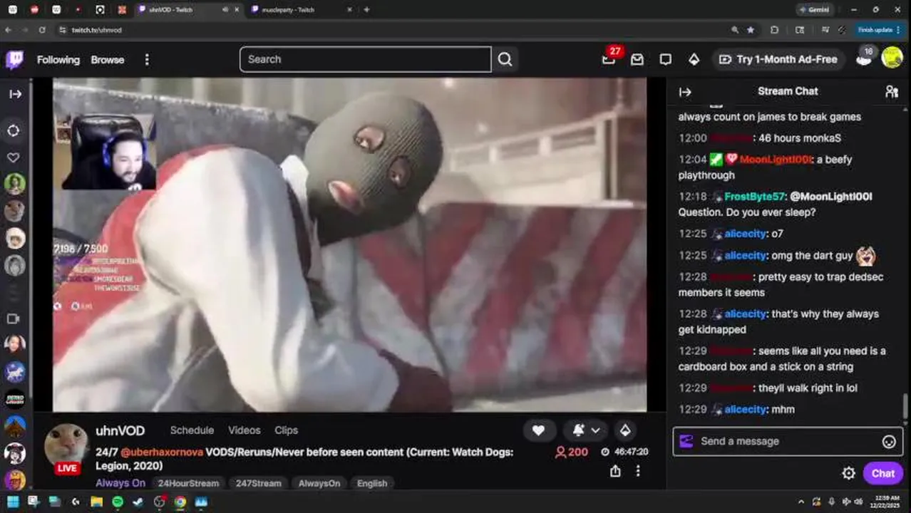The height and width of the screenshot is (513, 911).
Task: Bookmark the page with star icon
Action: [751, 30]
